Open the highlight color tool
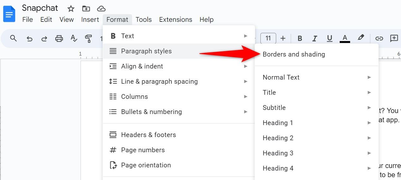 (x=361, y=38)
